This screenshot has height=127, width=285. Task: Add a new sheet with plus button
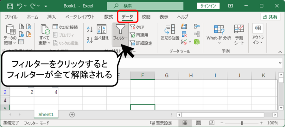coord(72,114)
